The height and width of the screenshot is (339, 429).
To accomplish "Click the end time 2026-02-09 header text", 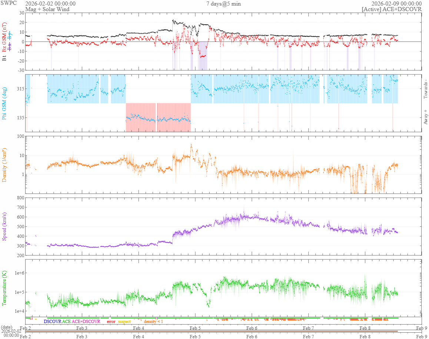I will tap(396, 4).
